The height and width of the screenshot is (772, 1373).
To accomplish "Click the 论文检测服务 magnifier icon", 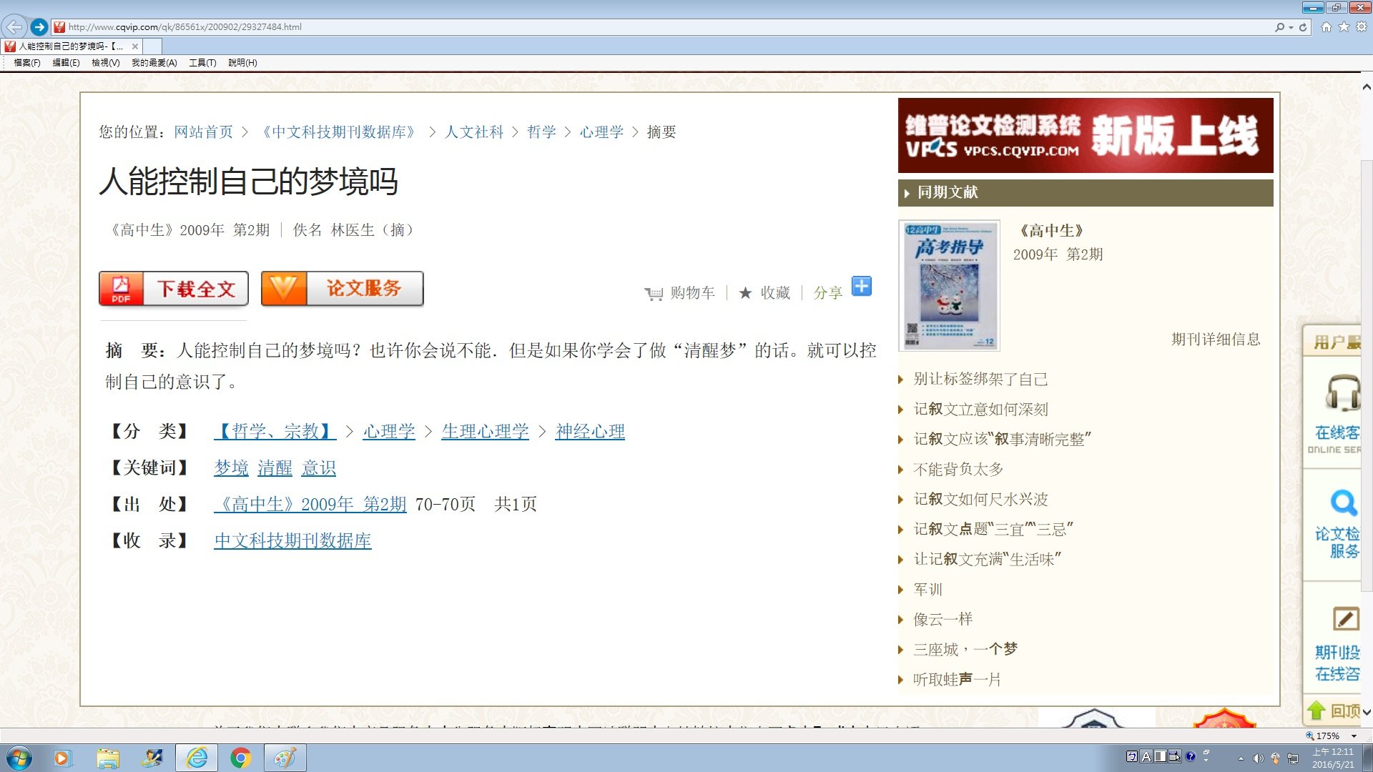I will (1344, 503).
